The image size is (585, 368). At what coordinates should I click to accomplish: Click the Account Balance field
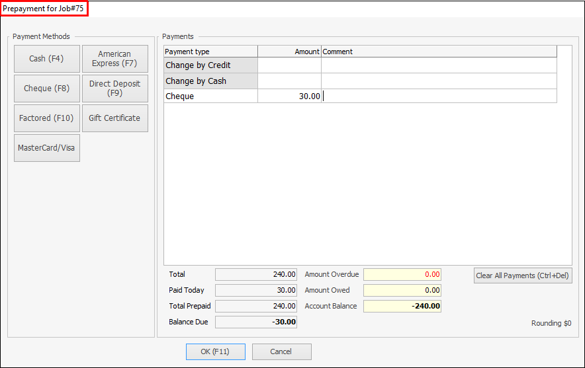(x=402, y=306)
